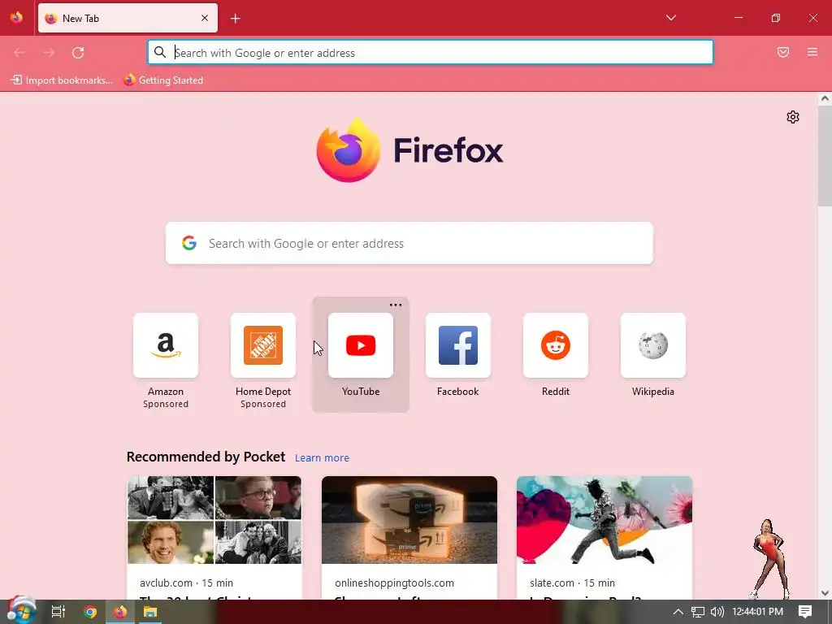Reload the current page

[x=78, y=53]
